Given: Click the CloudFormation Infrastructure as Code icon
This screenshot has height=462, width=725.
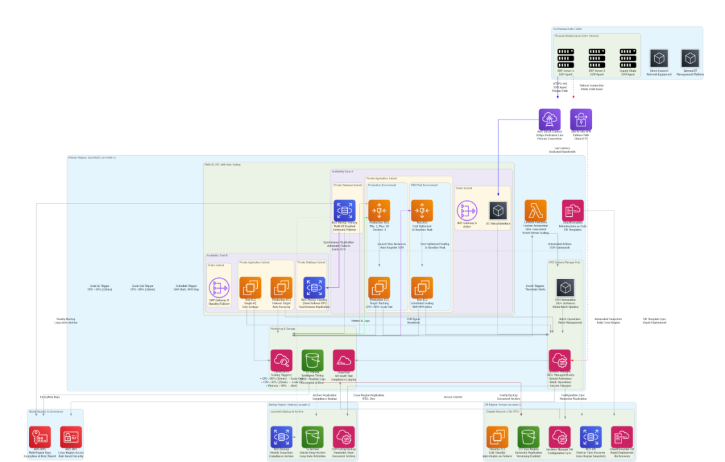Looking at the screenshot, I should click(572, 210).
